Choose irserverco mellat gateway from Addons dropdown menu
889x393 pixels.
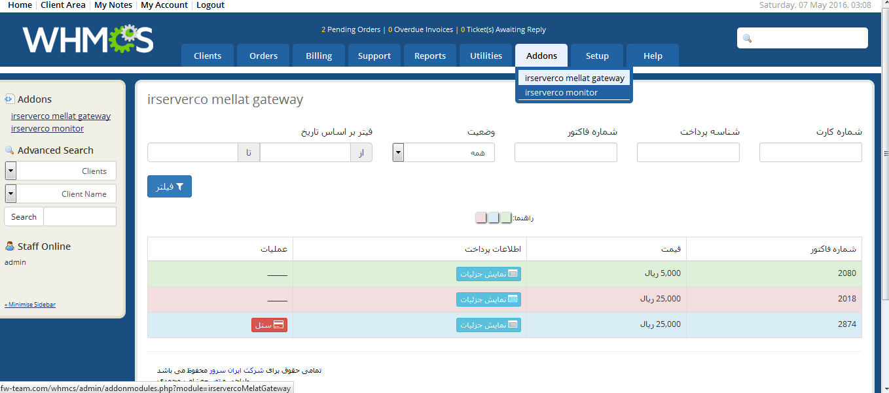[574, 78]
